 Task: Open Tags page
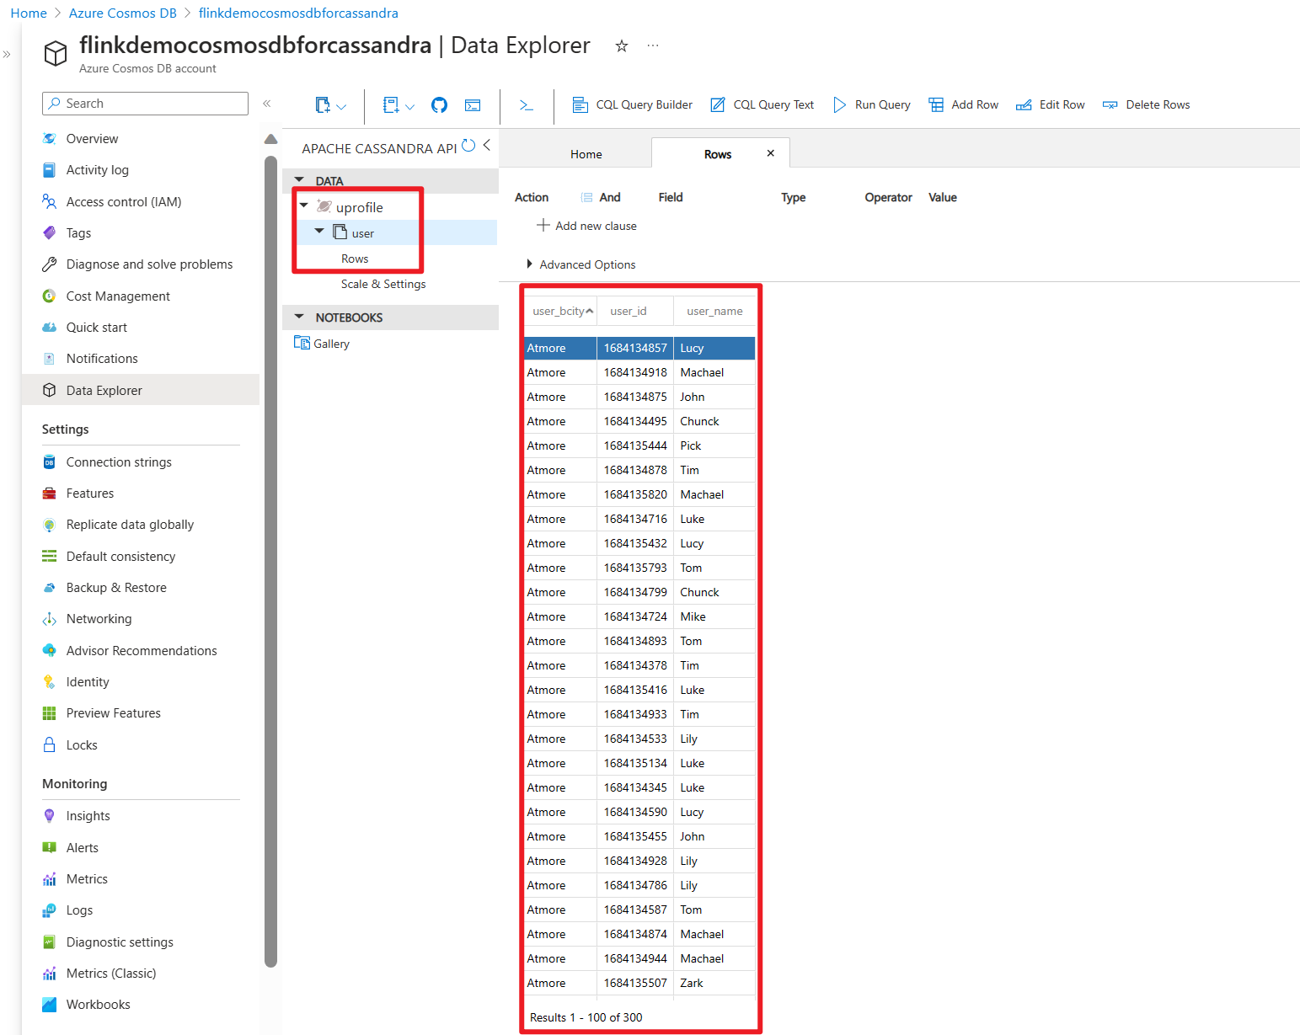coord(78,233)
